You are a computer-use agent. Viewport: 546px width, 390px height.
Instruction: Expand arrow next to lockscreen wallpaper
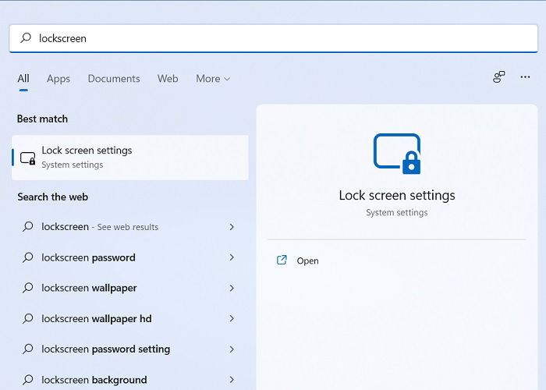232,288
